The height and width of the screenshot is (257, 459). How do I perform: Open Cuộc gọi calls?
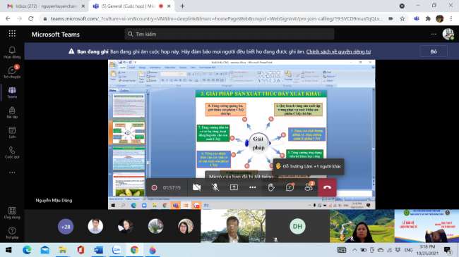coord(12,153)
